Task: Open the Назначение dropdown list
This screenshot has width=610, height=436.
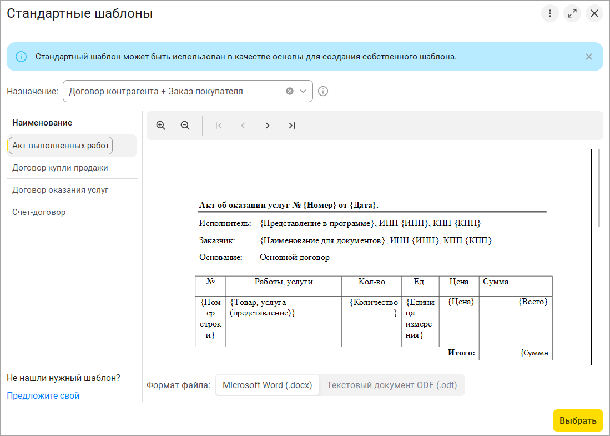Action: [303, 91]
